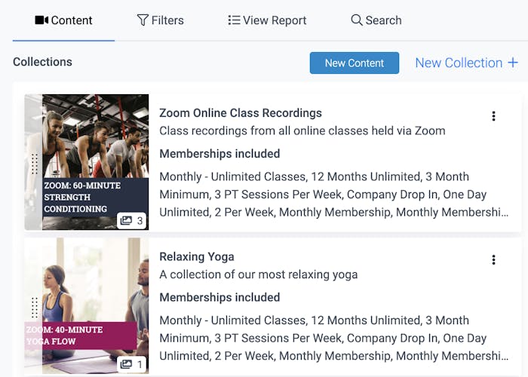Click the funnel Filters icon
Image resolution: width=528 pixels, height=377 pixels.
tap(143, 20)
